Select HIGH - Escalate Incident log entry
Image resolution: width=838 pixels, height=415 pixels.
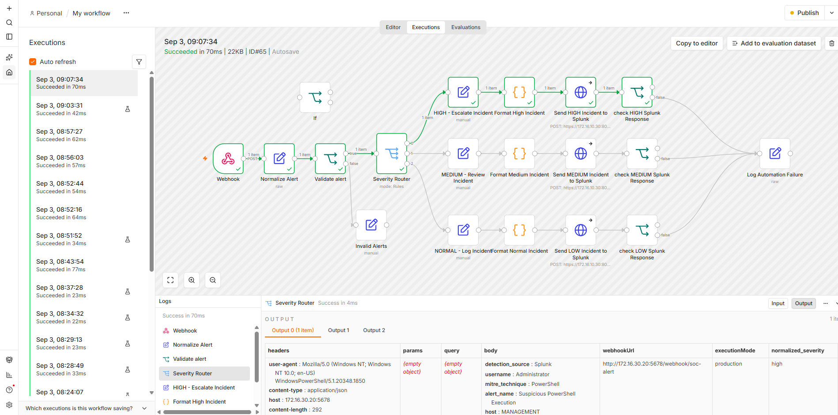[x=204, y=388]
